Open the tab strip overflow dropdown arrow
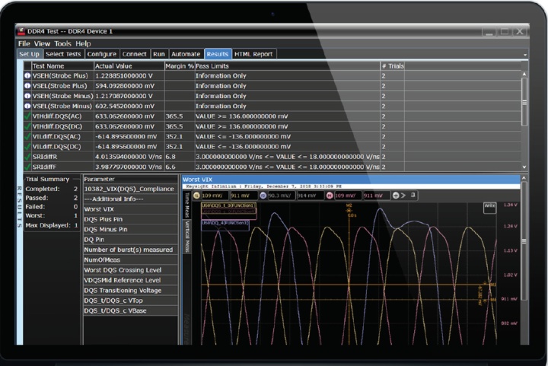 (525, 55)
